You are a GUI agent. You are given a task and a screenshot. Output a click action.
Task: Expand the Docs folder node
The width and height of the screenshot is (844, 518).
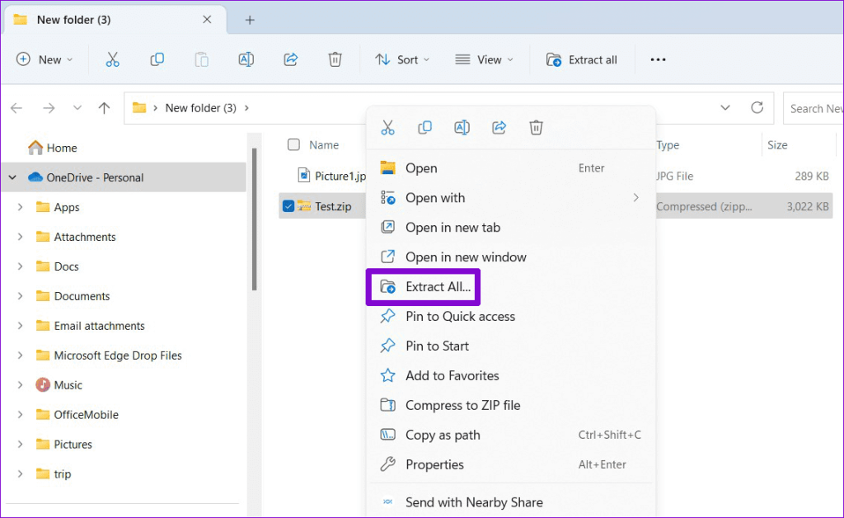(x=20, y=266)
